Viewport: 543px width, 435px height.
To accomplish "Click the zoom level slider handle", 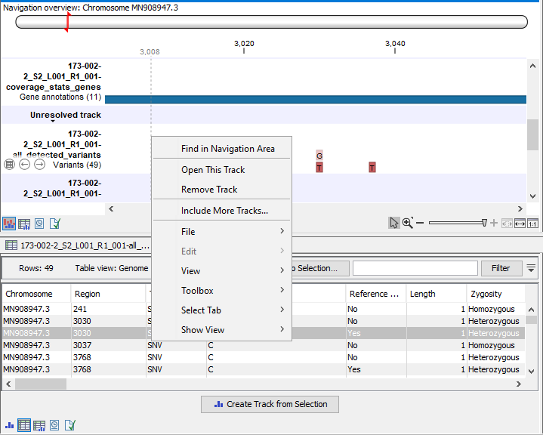I will [x=484, y=223].
